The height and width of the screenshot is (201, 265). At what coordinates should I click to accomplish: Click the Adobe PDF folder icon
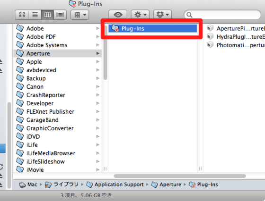pos(20,36)
